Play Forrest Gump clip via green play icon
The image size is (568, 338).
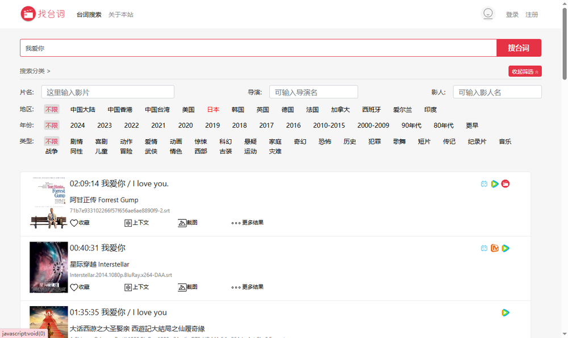[495, 183]
